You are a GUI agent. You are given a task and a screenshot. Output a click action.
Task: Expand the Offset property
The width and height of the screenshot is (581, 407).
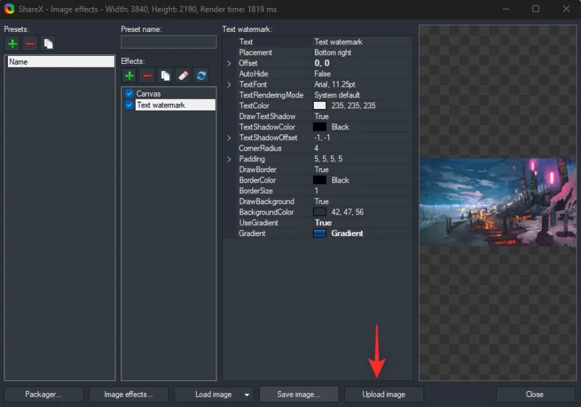click(229, 63)
